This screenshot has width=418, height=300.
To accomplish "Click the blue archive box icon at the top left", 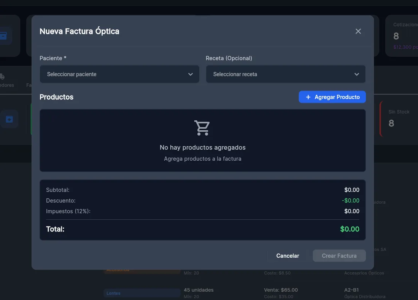I will pyautogui.click(x=3, y=36).
